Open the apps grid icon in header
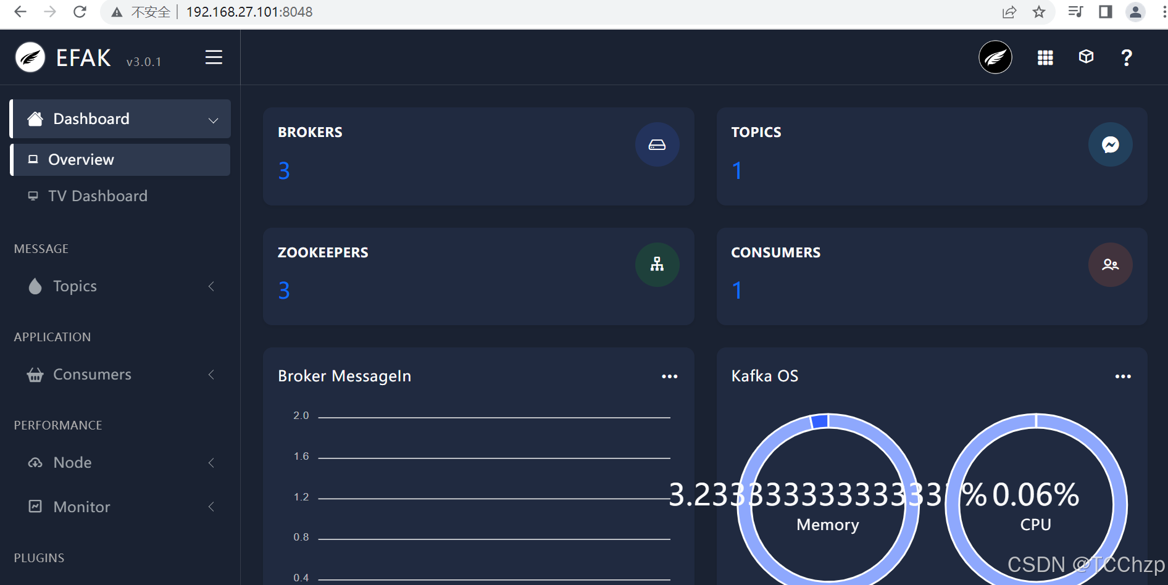Viewport: 1168px width, 585px height. 1045,57
